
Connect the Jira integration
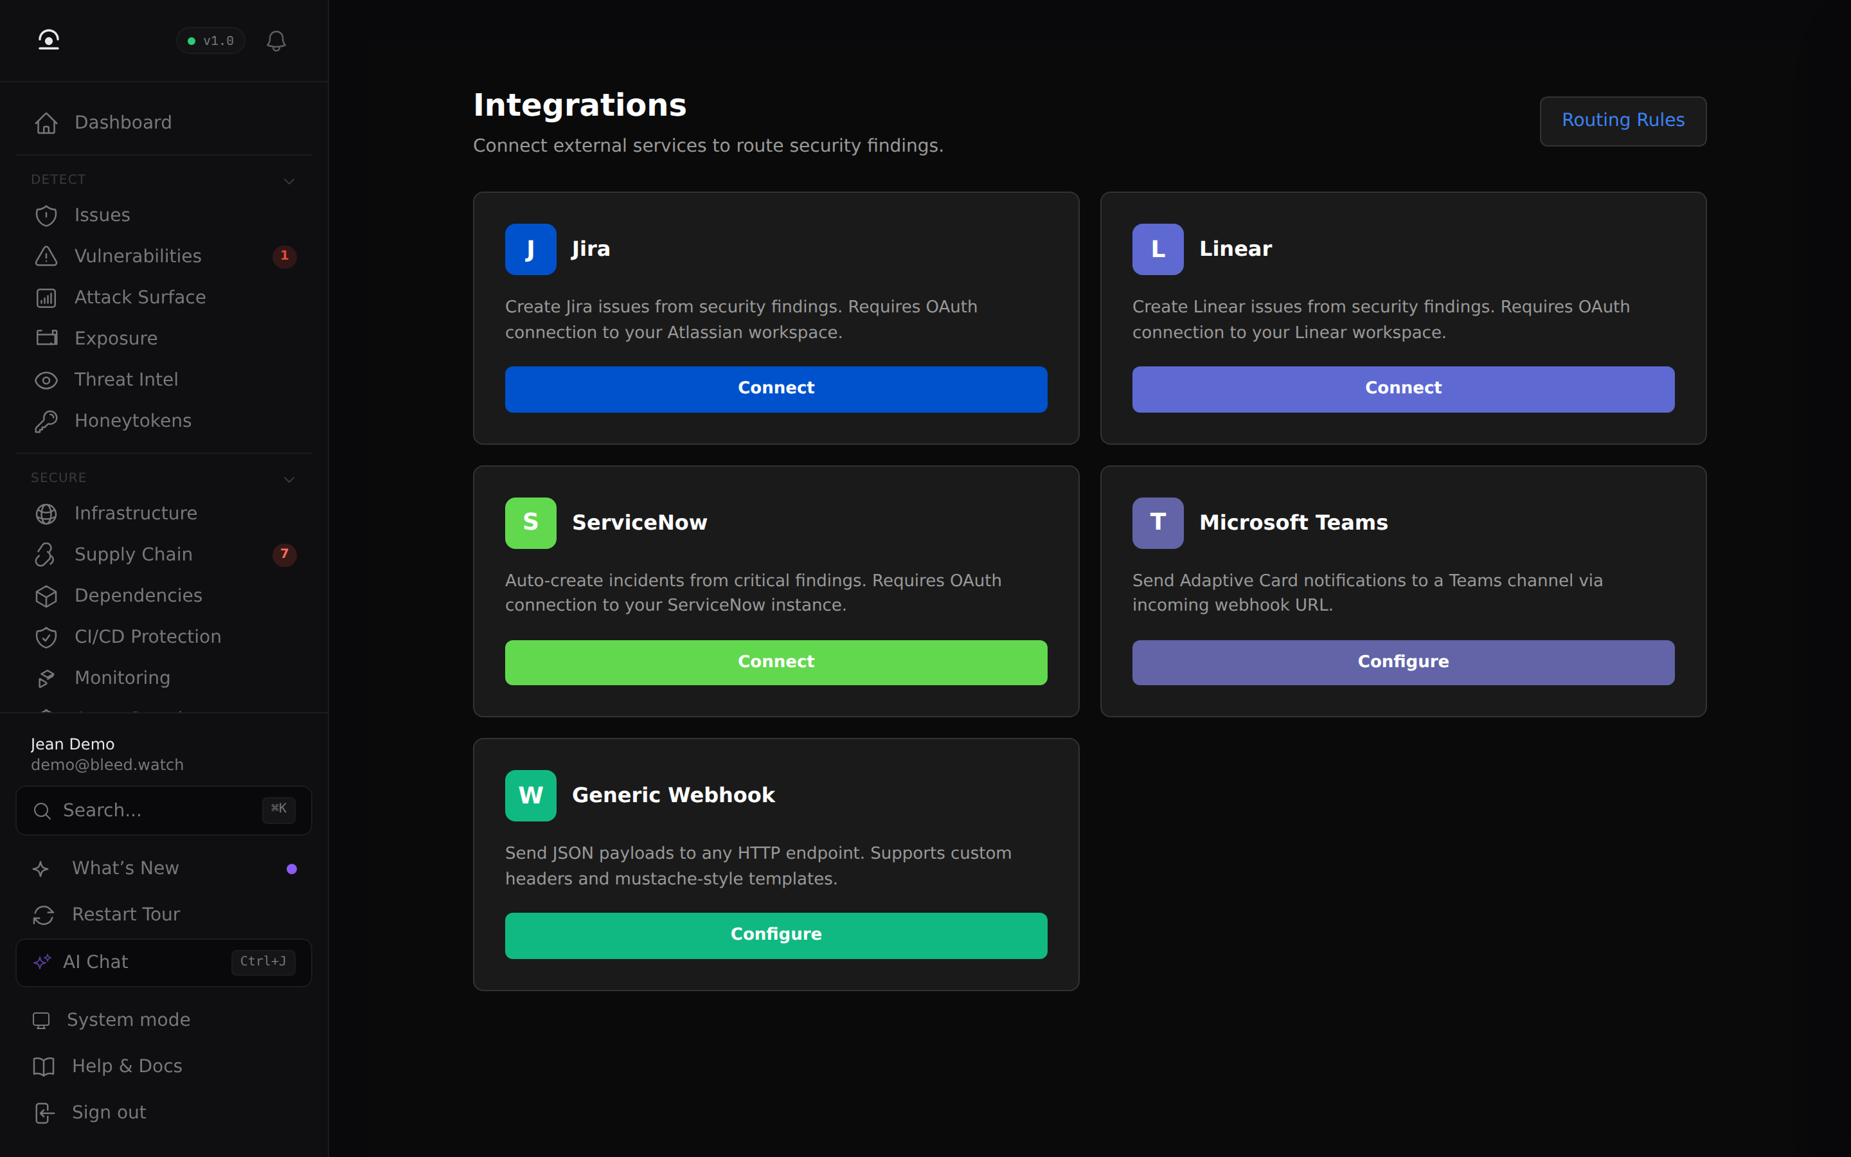coord(776,389)
